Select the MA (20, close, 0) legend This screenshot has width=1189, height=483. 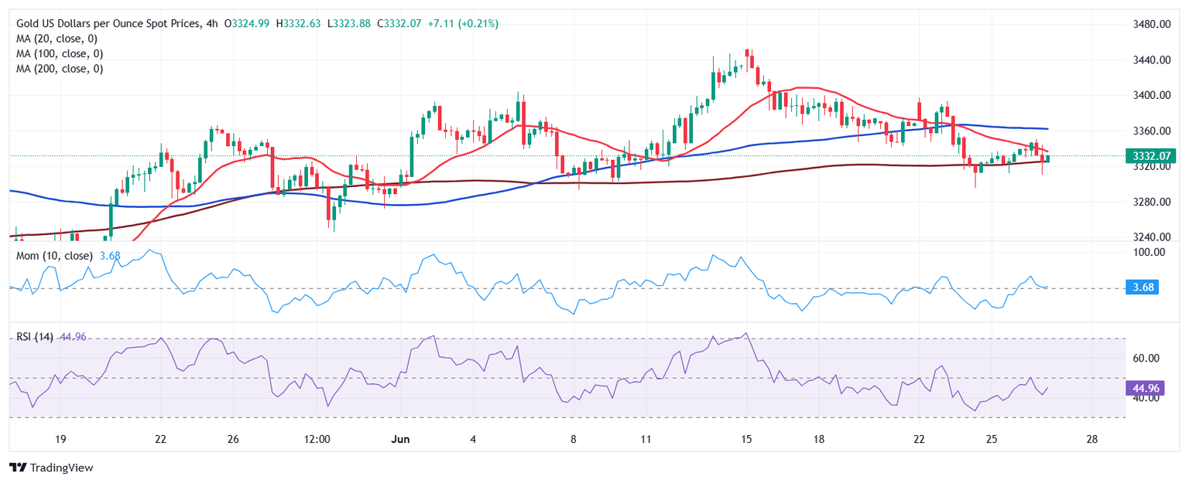[59, 39]
